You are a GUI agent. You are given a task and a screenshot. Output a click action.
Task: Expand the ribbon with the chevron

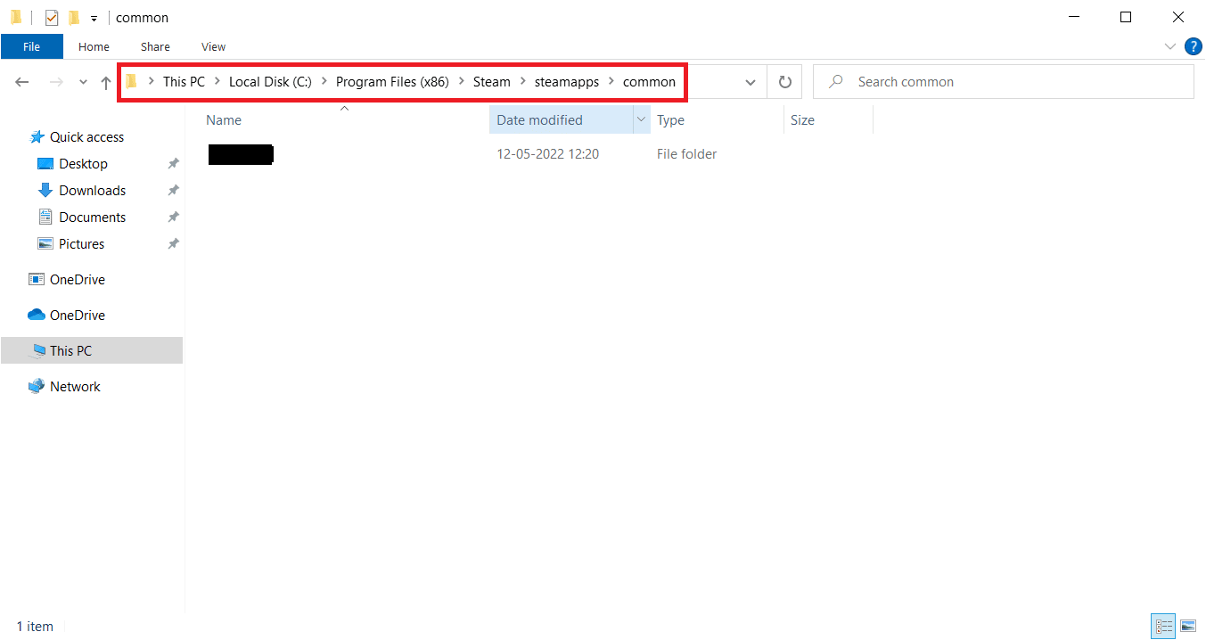pyautogui.click(x=1170, y=46)
